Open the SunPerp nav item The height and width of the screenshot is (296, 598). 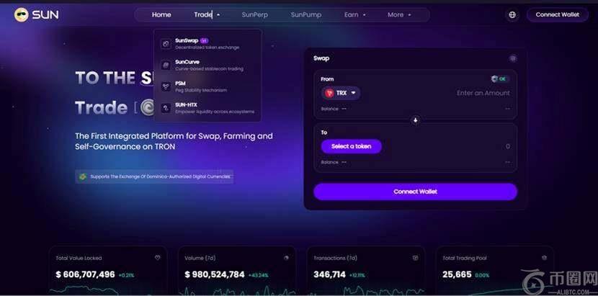255,15
